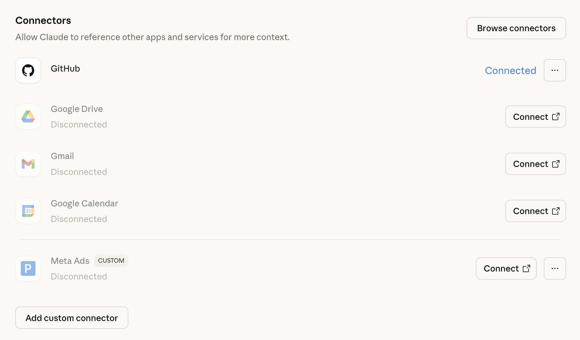
Task: Connect the Google Drive integration
Action: click(535, 116)
